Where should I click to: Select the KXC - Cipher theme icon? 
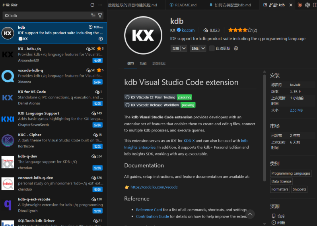8,140
